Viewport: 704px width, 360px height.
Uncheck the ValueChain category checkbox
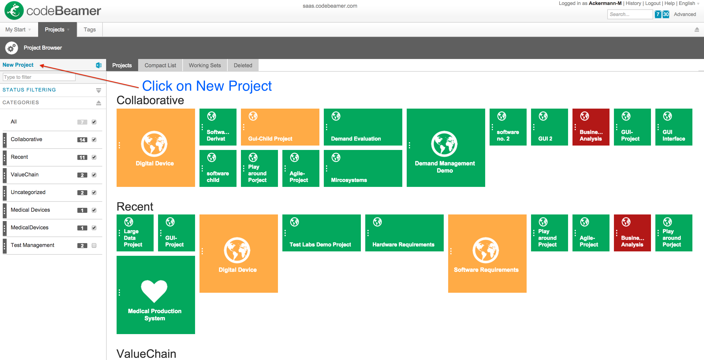click(94, 175)
